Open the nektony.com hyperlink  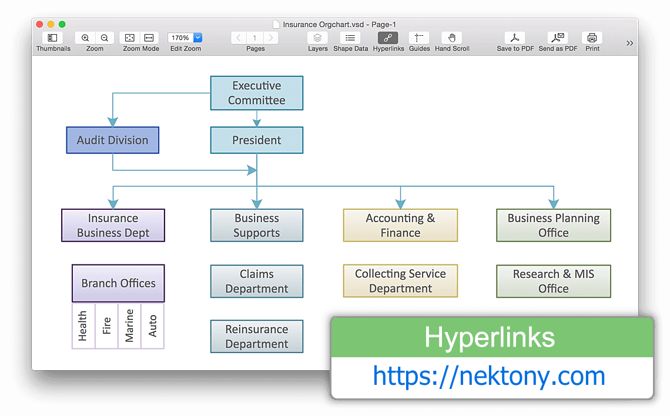click(489, 376)
